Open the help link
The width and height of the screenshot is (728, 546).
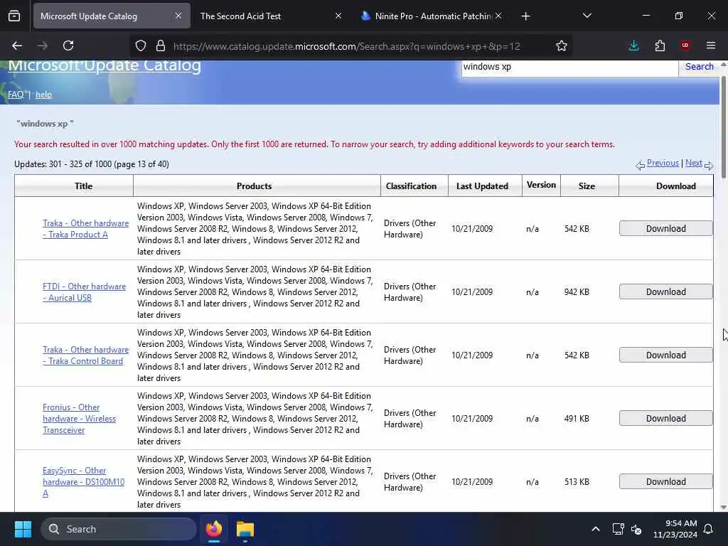(x=43, y=95)
